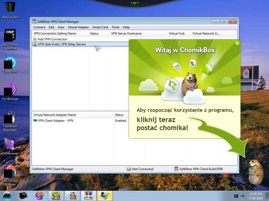Click the Witaj w ChomikBox heading

click(x=185, y=50)
